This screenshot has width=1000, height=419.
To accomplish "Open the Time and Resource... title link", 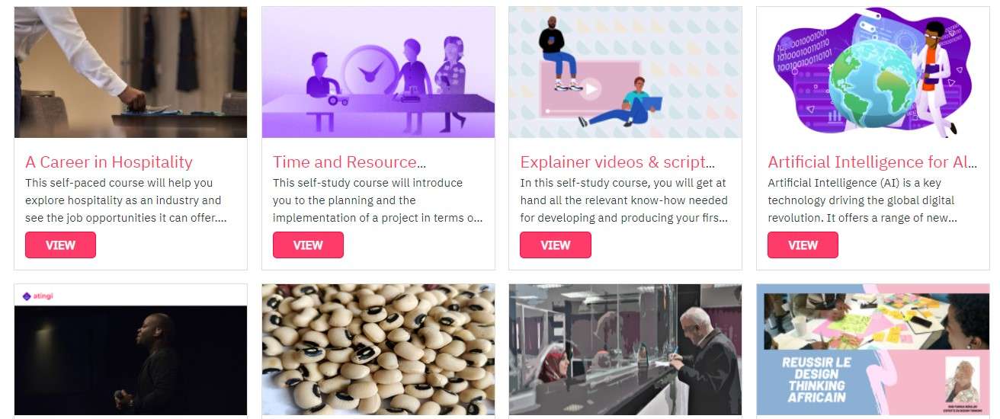I will click(x=349, y=162).
